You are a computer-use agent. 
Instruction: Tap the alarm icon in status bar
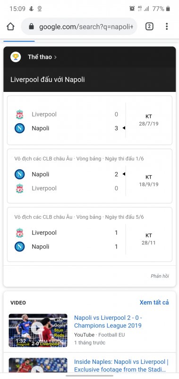coord(132,9)
